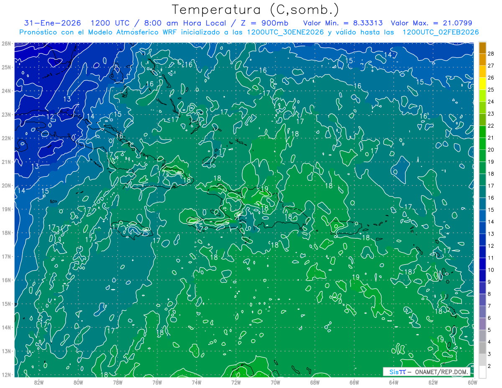
Task: Click the legend label "22"
Action: (x=491, y=126)
